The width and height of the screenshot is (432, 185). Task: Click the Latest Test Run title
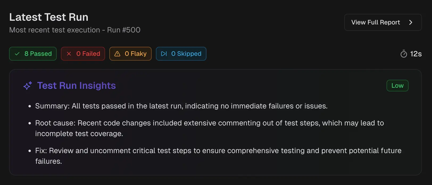49,17
